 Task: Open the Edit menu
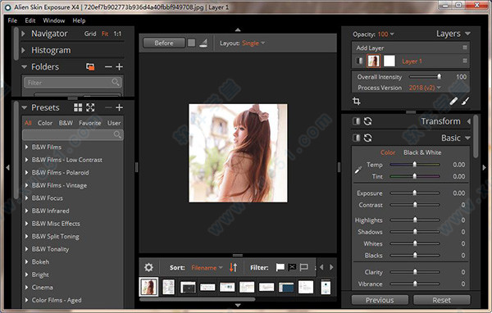pos(30,20)
